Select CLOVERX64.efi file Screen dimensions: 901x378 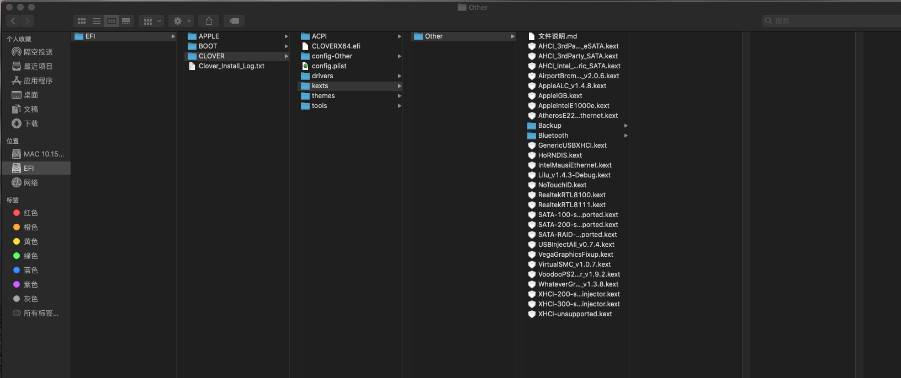(x=350, y=46)
